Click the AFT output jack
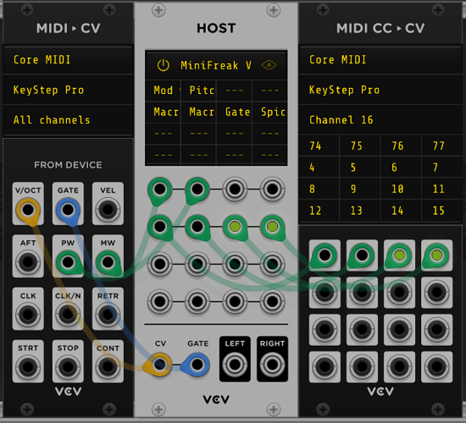 (x=28, y=262)
